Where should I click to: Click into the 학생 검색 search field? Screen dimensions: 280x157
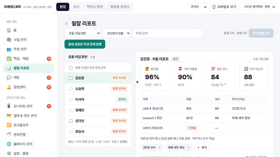coord(167,33)
